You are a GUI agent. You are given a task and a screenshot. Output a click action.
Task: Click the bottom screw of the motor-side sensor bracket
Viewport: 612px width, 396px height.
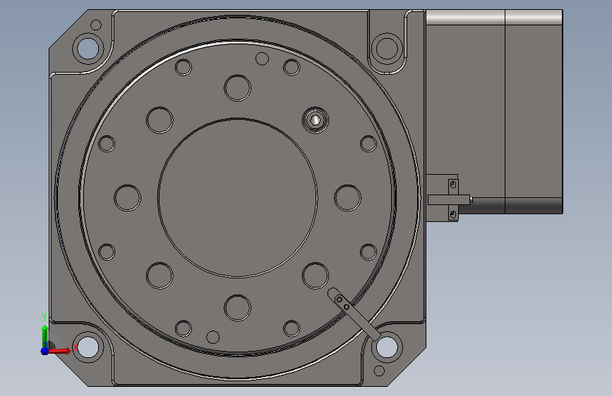coord(452,214)
